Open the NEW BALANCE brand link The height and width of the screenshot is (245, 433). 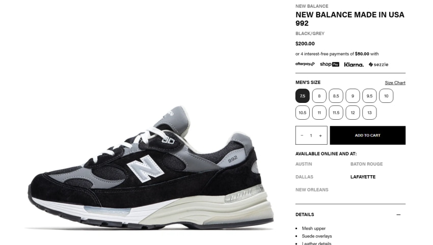pos(312,6)
